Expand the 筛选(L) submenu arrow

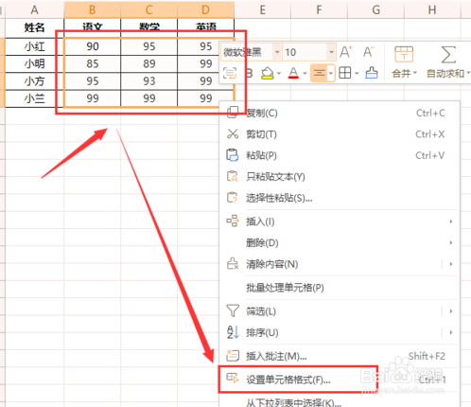pos(451,311)
